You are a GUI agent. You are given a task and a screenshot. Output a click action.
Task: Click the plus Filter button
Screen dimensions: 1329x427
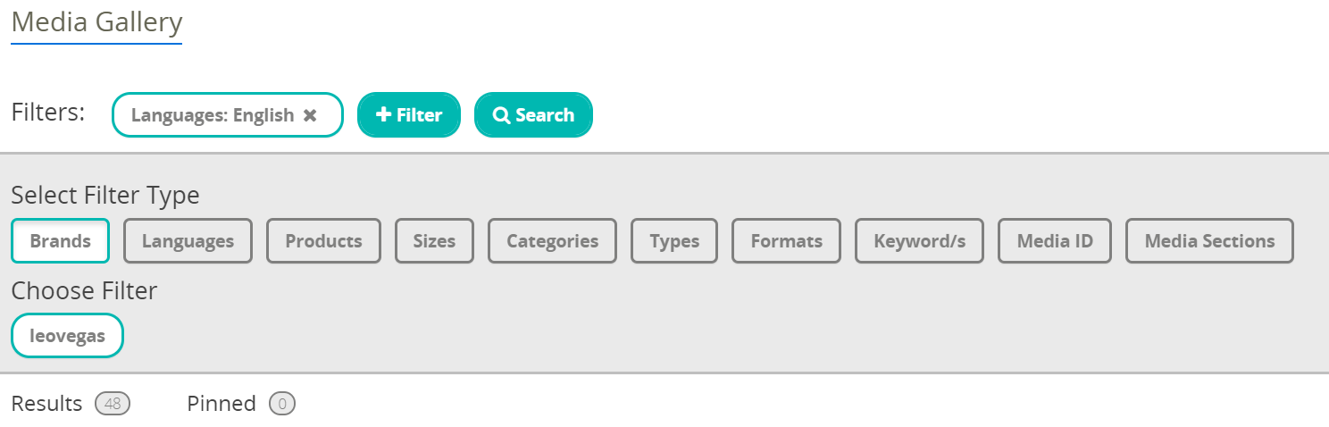(x=409, y=115)
